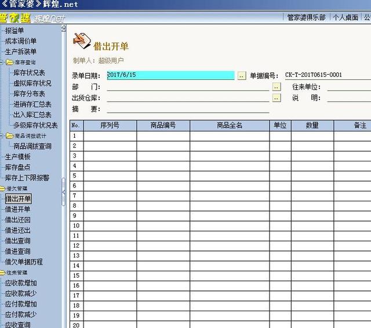
Task: Click the 借出开单 document-writing icon
Action: tap(82, 40)
